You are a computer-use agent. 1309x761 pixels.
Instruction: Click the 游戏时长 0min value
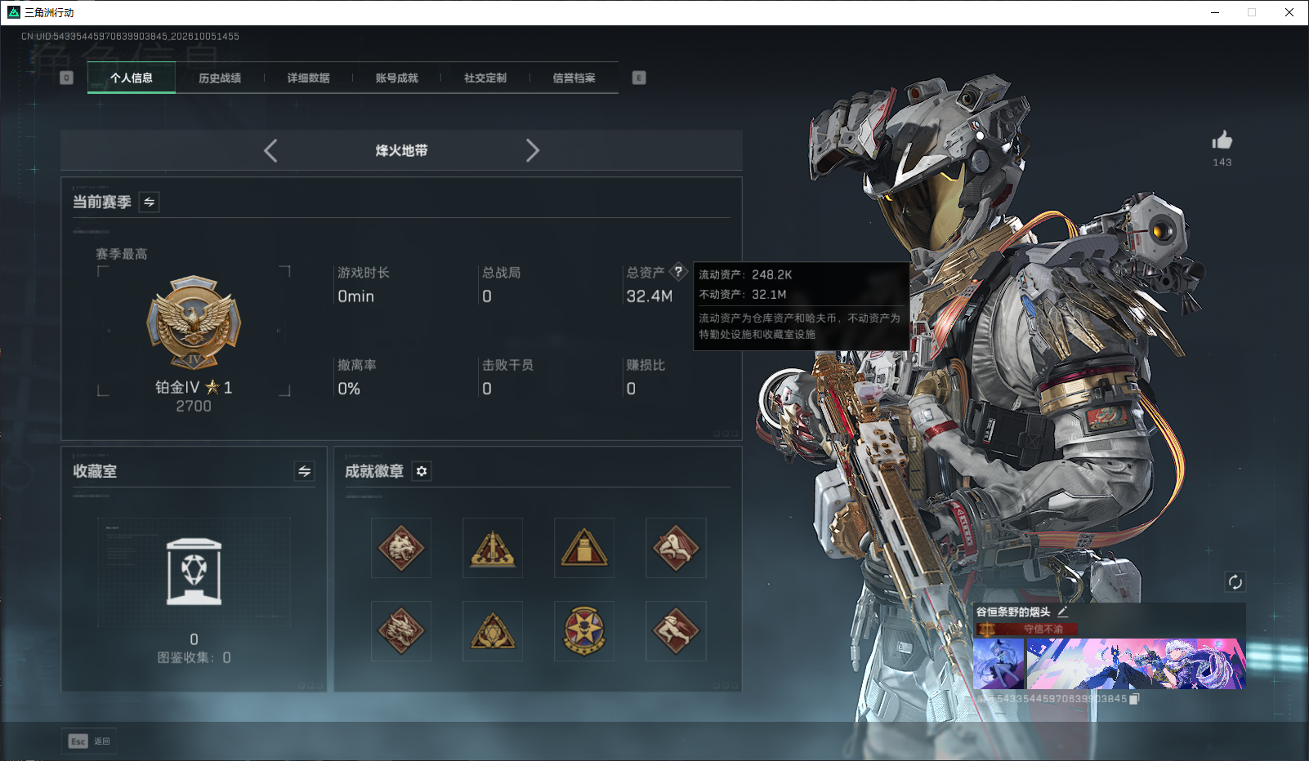point(356,296)
